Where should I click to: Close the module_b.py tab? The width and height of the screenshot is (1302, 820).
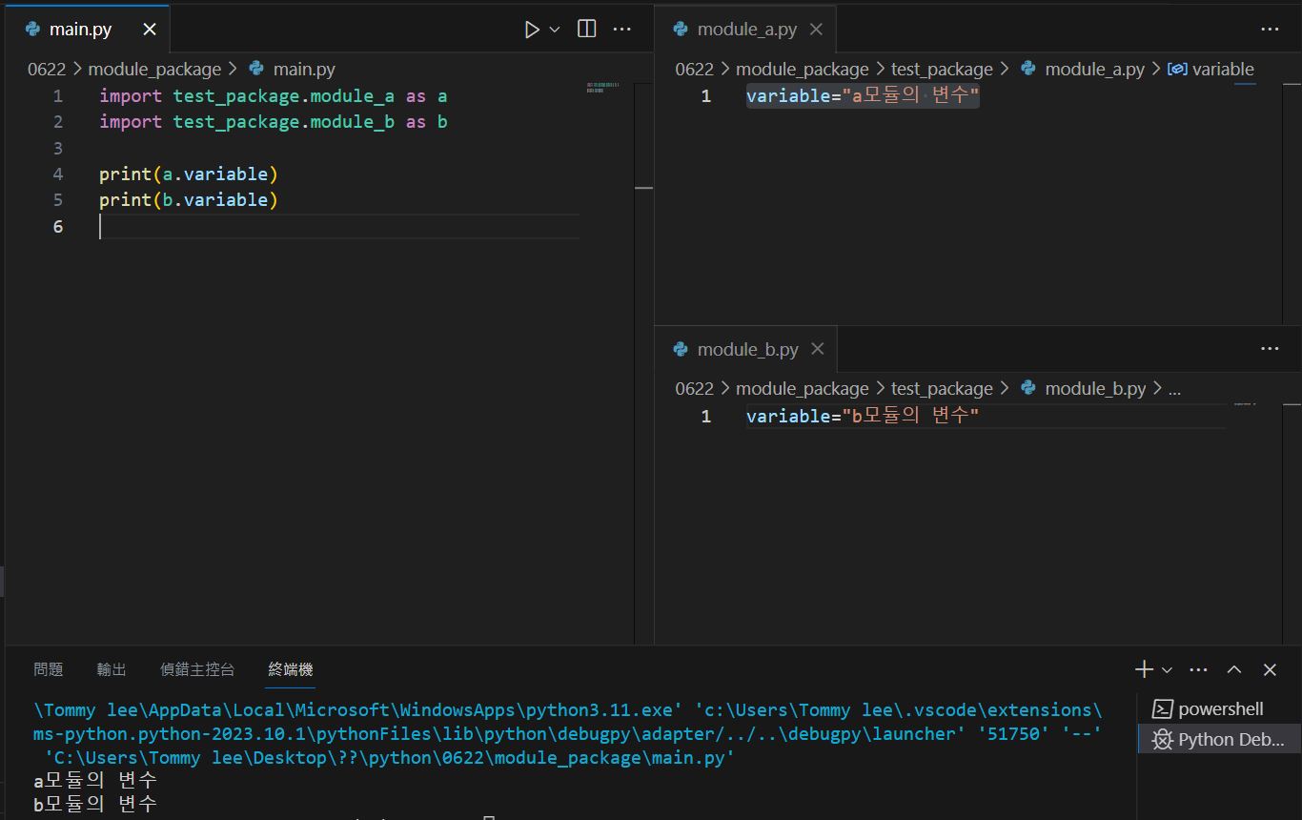tap(817, 349)
